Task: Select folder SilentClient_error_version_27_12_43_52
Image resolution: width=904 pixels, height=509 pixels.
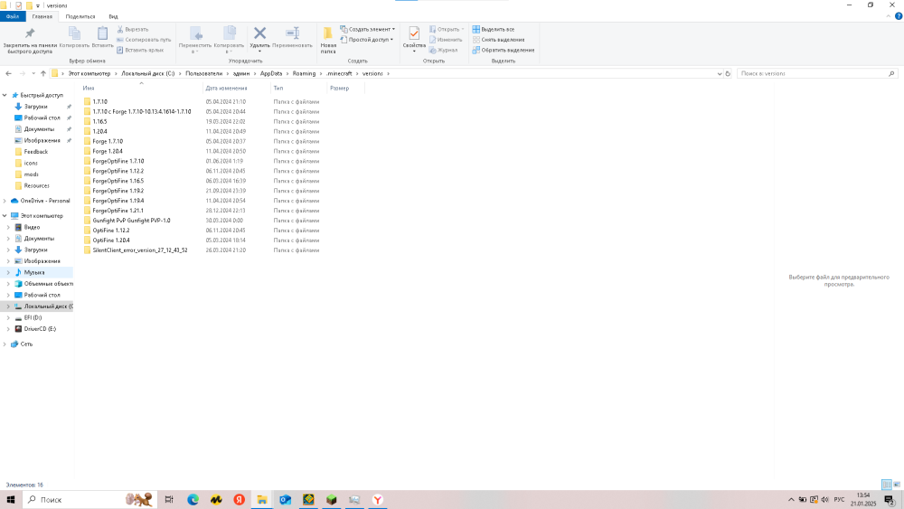Action: (140, 250)
